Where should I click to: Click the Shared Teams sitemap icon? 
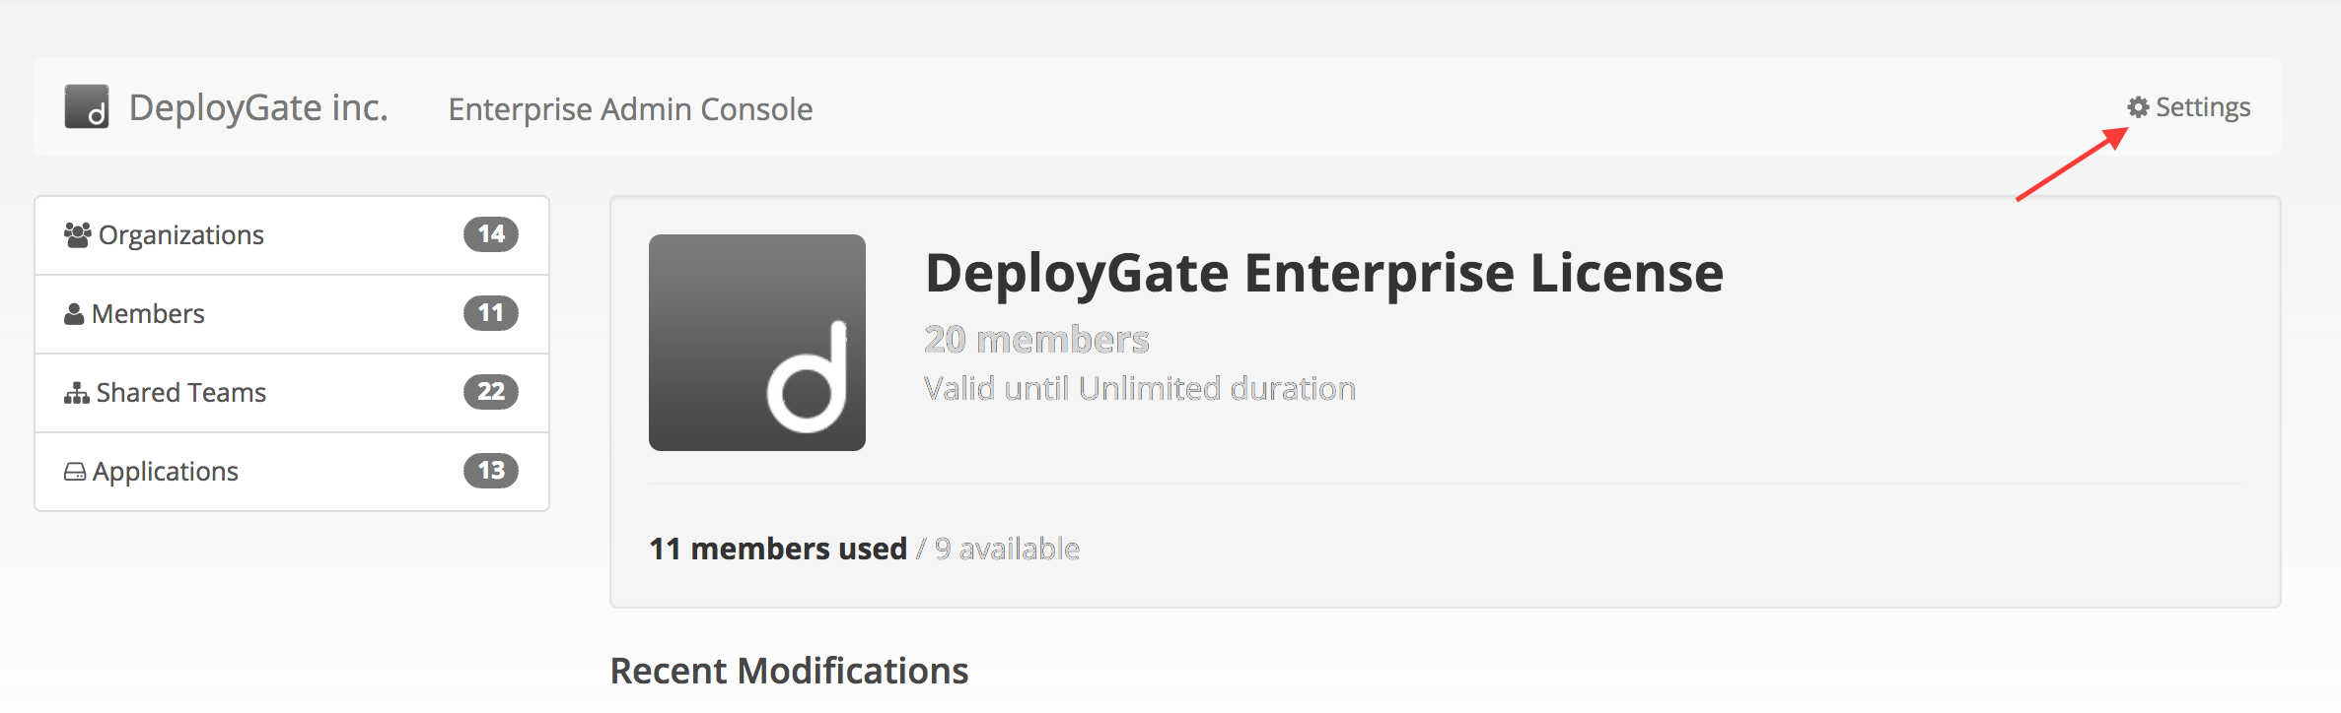point(77,393)
